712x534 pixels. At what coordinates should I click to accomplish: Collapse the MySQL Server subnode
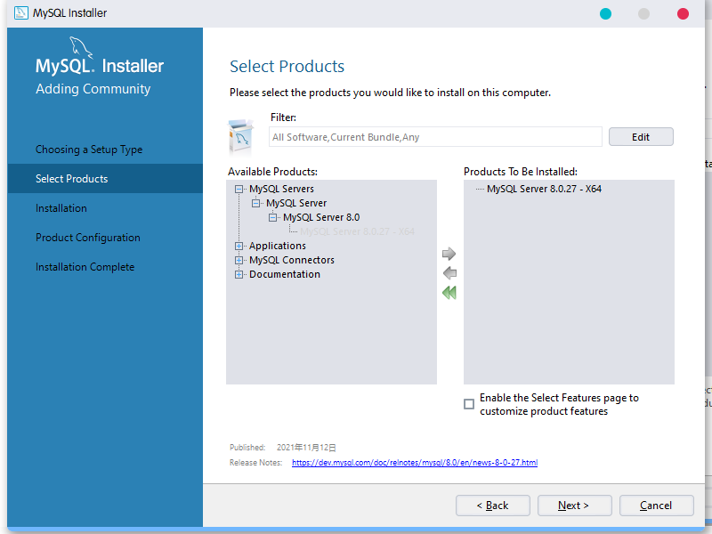[x=255, y=203]
